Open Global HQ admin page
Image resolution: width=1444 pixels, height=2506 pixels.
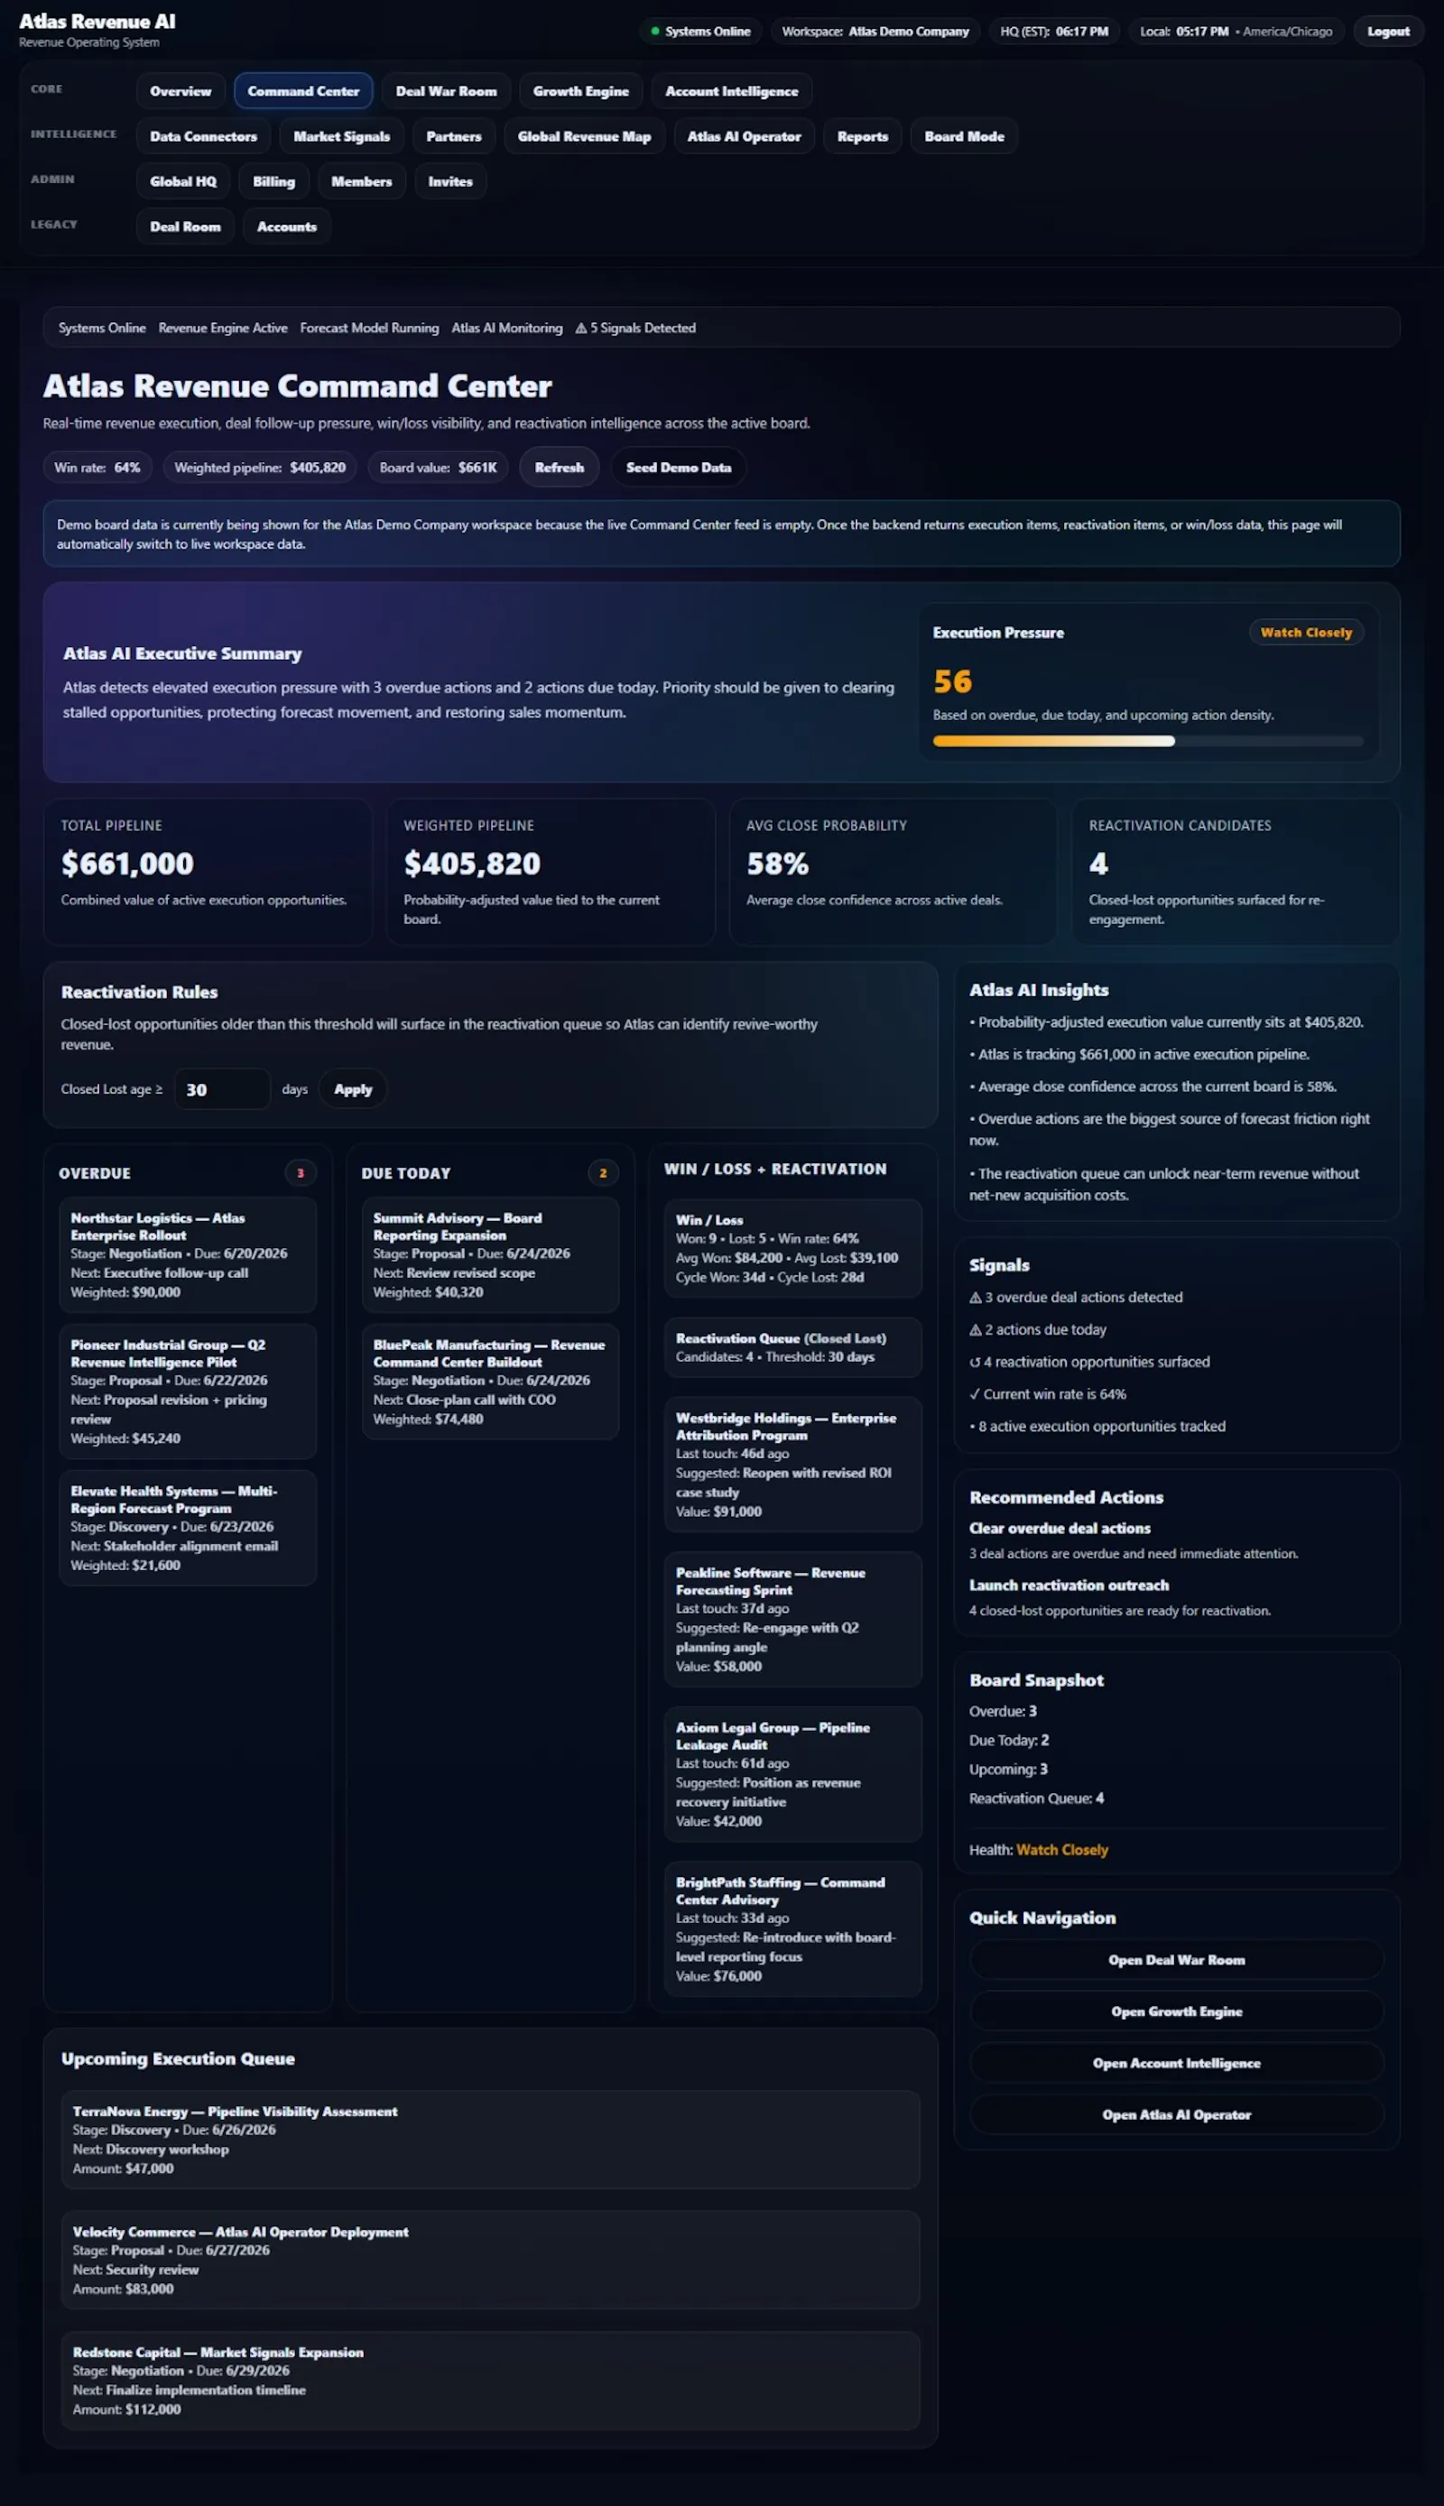pyautogui.click(x=183, y=181)
